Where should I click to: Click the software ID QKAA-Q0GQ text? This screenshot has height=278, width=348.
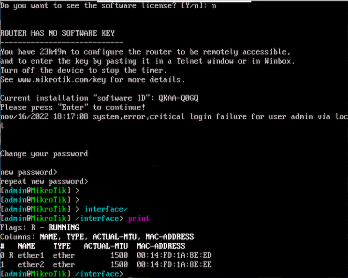[x=178, y=98]
